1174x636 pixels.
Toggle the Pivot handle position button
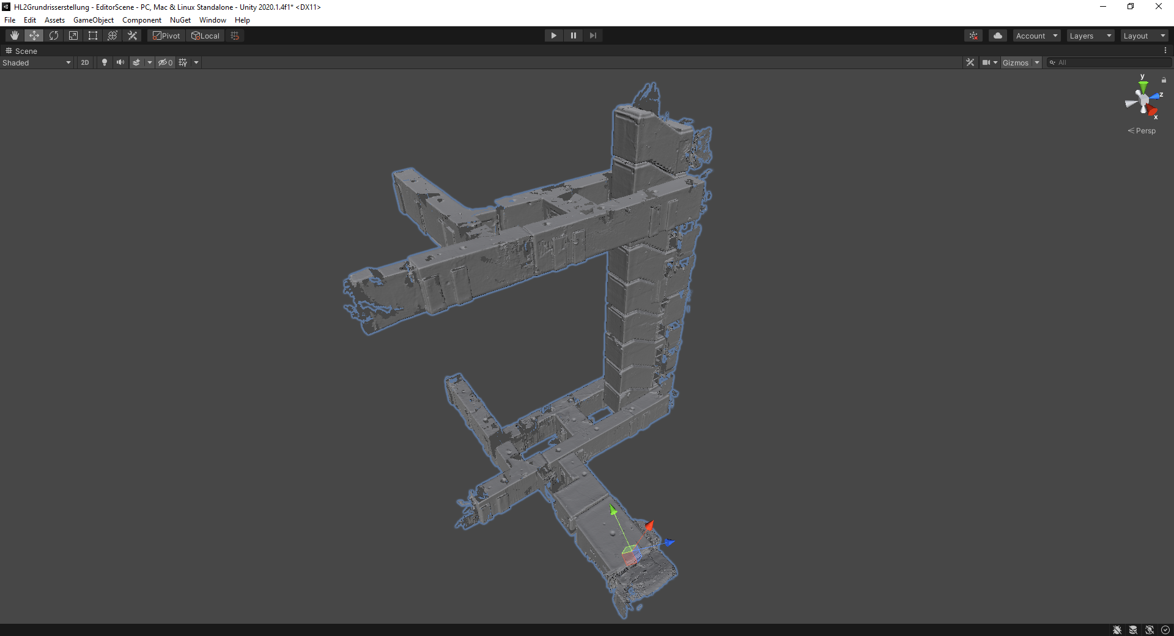point(166,35)
